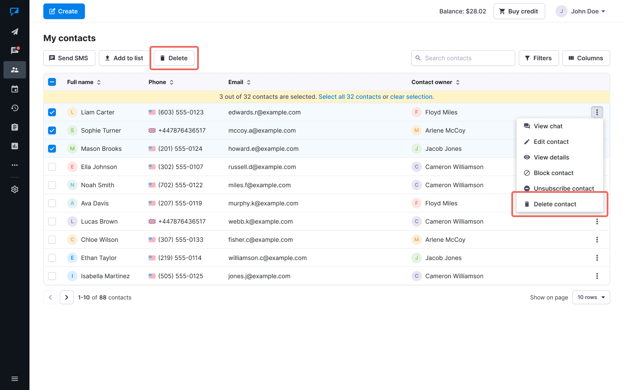Image resolution: width=624 pixels, height=390 pixels.
Task: Open the clipboard templates sidebar icon
Action: coord(15,127)
